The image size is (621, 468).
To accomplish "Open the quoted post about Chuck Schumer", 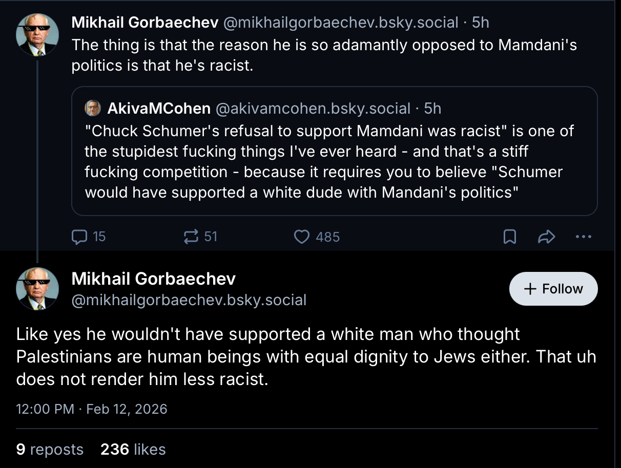I will point(334,161).
